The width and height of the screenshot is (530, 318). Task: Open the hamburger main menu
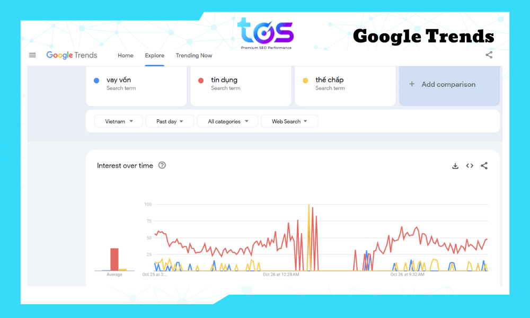point(32,55)
